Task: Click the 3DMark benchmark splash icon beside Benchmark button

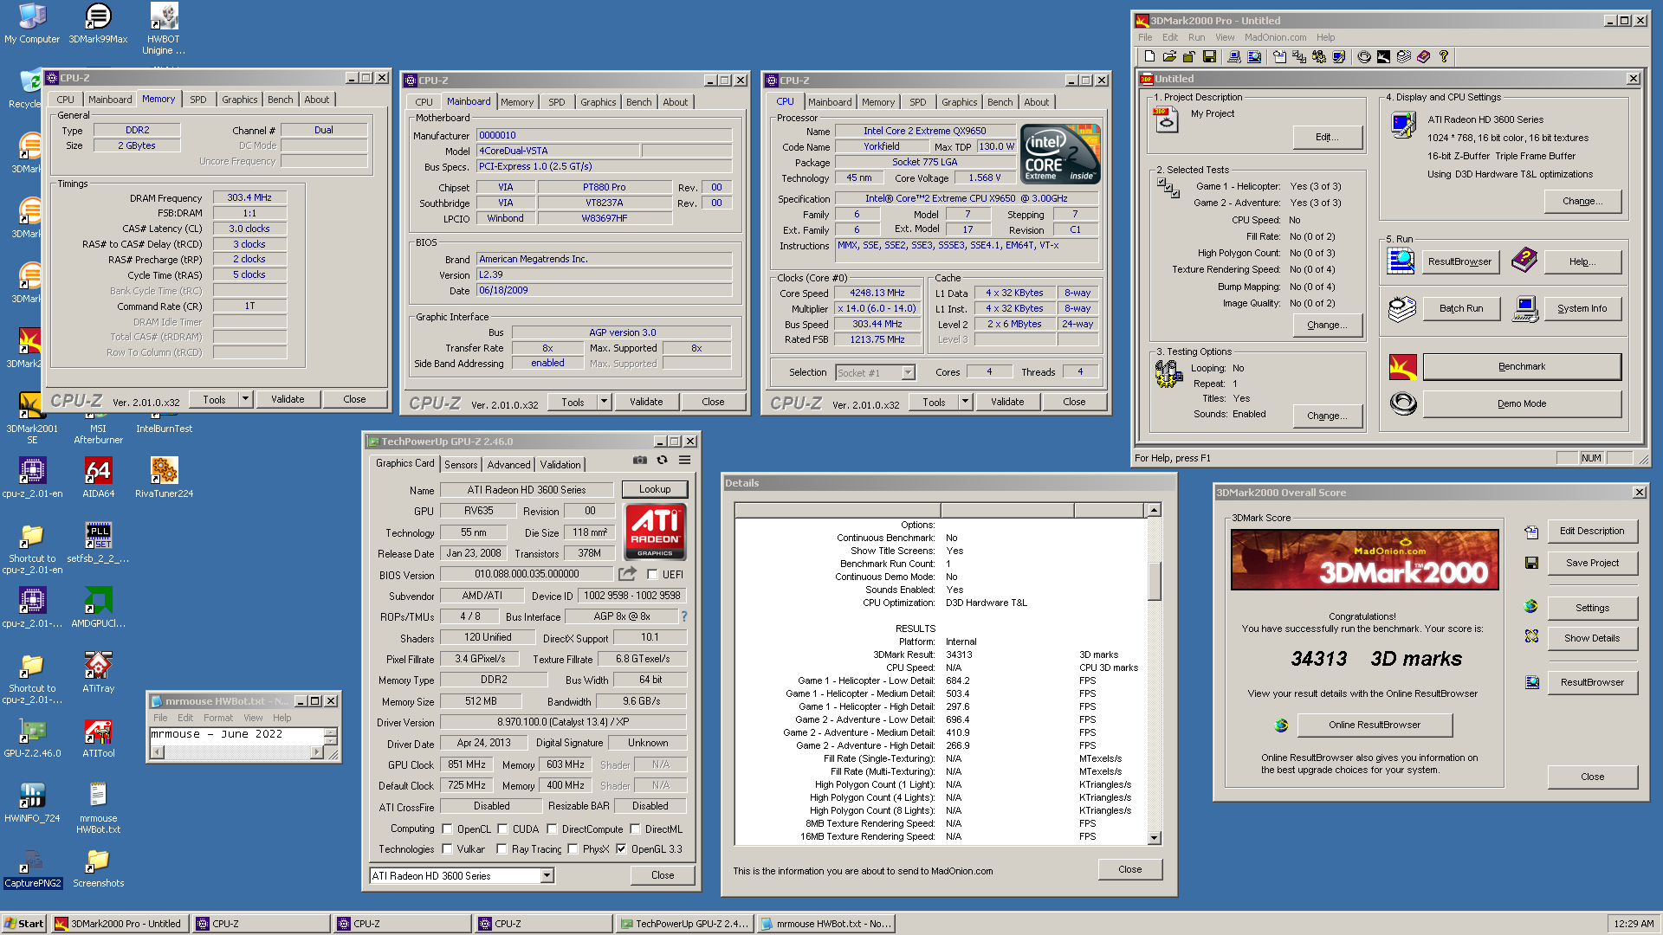Action: click(x=1402, y=367)
